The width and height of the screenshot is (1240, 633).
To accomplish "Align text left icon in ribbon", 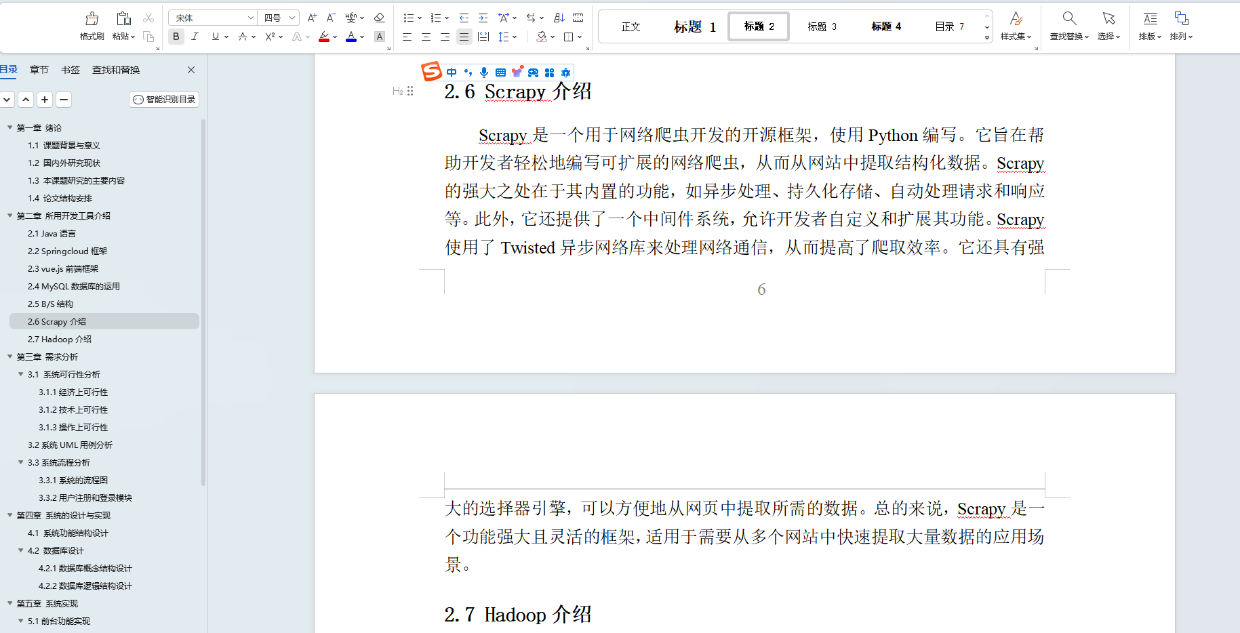I will click(407, 37).
